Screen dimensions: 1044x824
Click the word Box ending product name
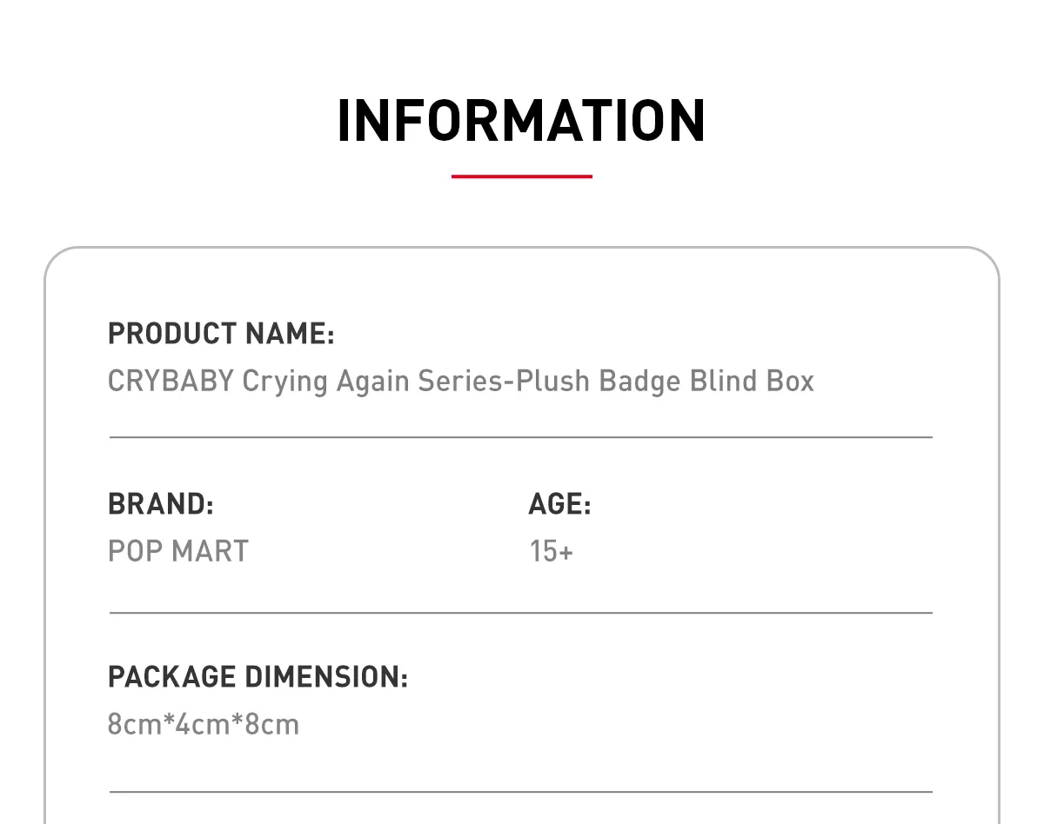coord(790,382)
